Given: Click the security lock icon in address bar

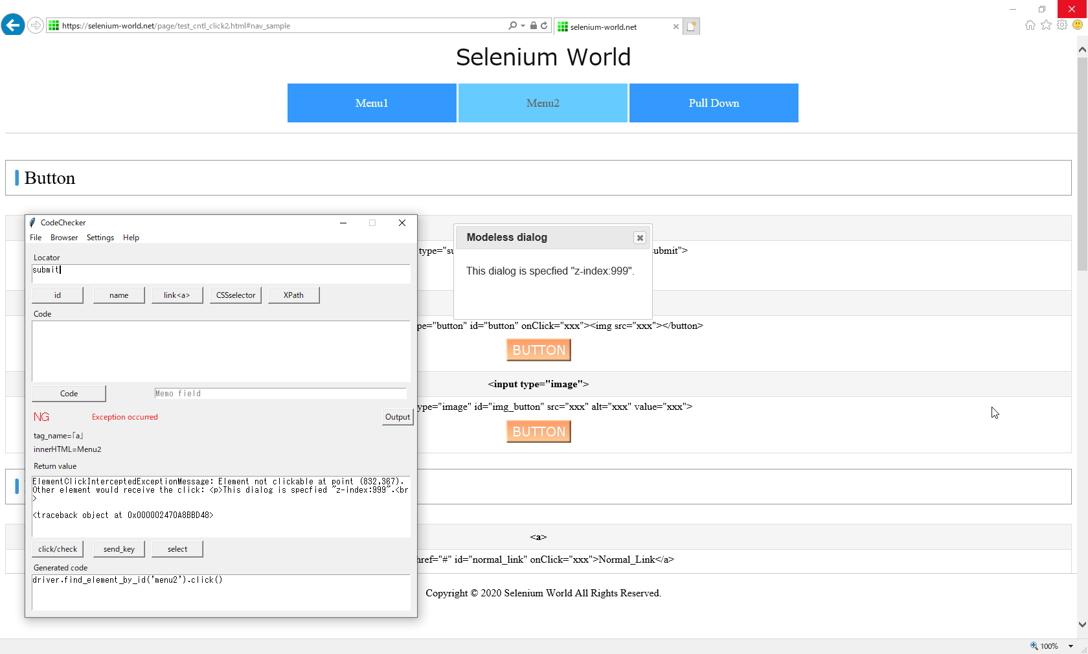Looking at the screenshot, I should [533, 25].
